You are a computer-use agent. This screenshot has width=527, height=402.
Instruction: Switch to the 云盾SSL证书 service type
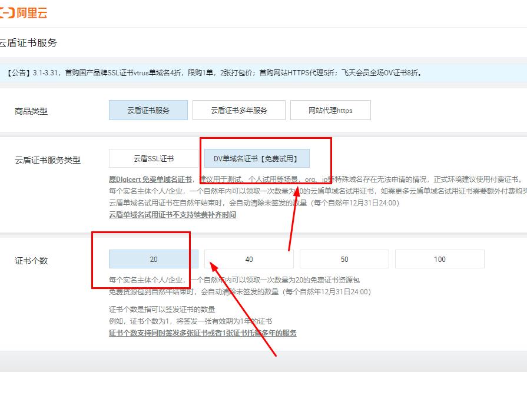[x=153, y=158]
